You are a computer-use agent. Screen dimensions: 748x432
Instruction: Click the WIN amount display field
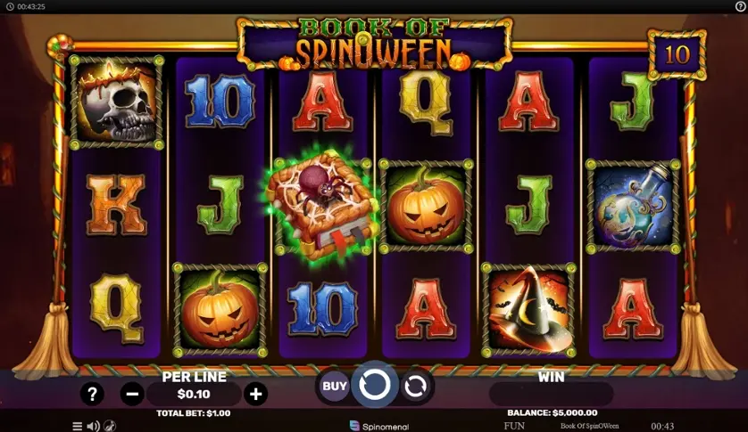[552, 395]
